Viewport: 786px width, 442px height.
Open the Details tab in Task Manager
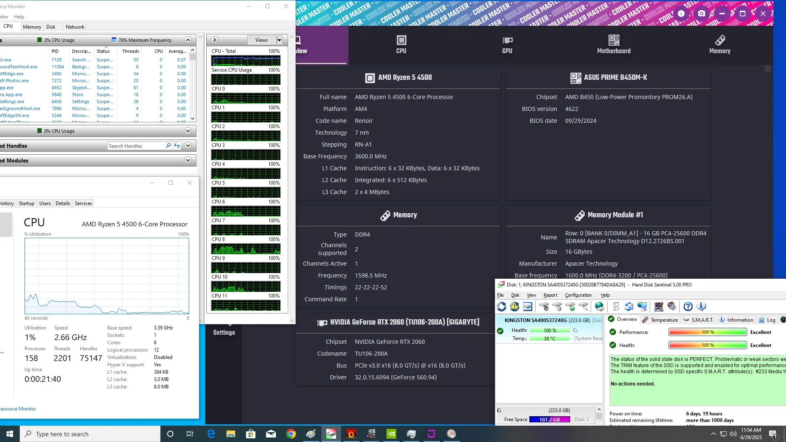coord(63,203)
